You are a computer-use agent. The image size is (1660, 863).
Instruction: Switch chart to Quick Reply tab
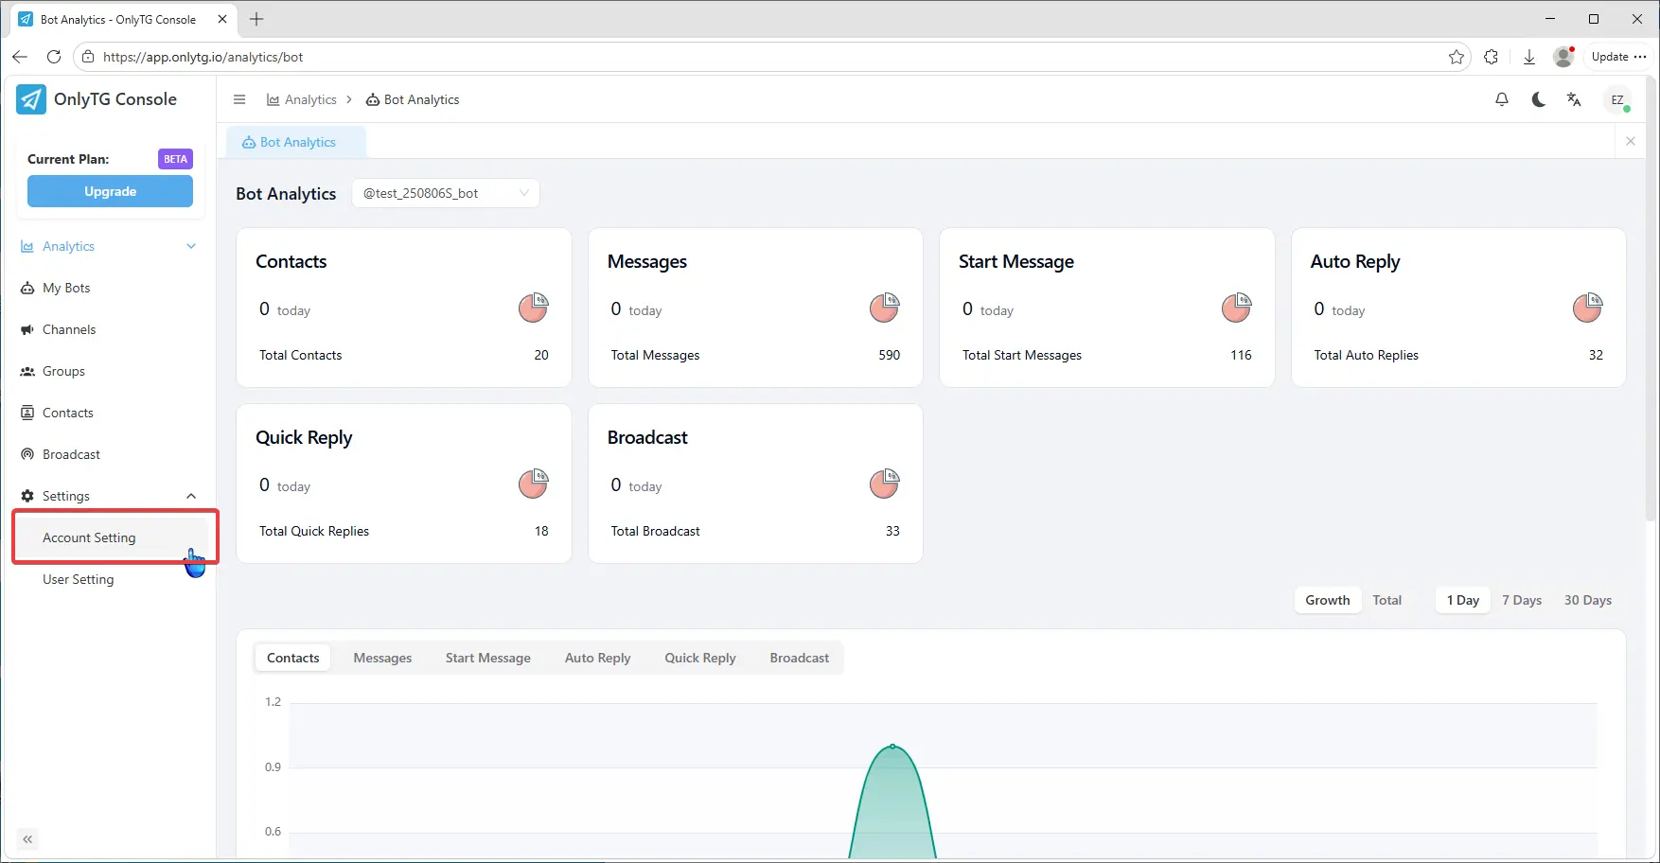(699, 658)
